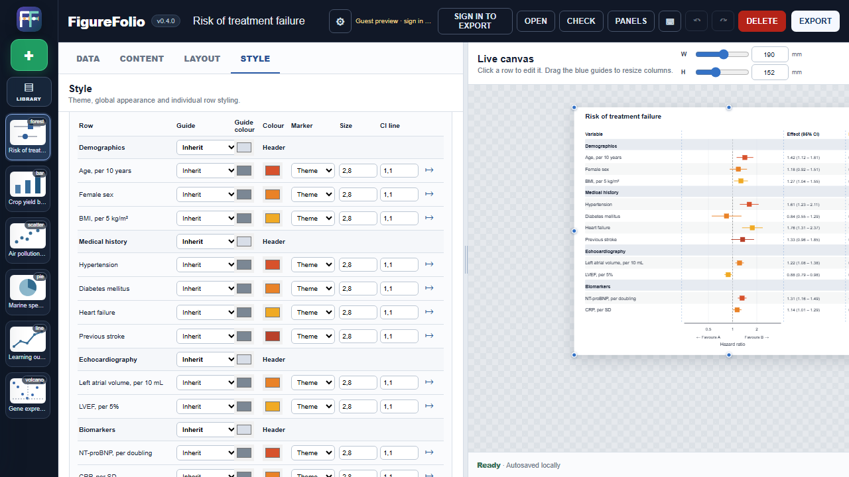849x477 pixels.
Task: Open Gene expression volcano thumbnail
Action: pyautogui.click(x=28, y=396)
